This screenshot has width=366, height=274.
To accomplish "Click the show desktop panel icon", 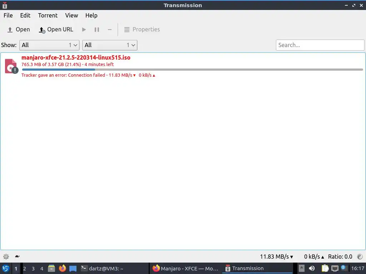I will pyautogui.click(x=73, y=269).
